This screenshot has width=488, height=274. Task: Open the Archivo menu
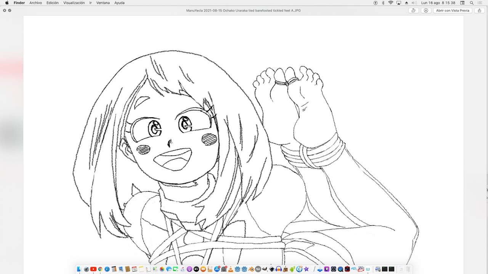pyautogui.click(x=35, y=3)
